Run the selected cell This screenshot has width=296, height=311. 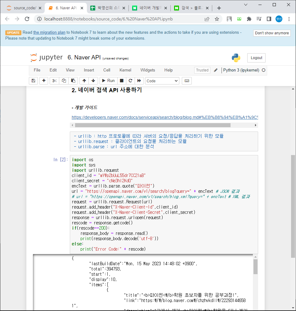click(108, 81)
